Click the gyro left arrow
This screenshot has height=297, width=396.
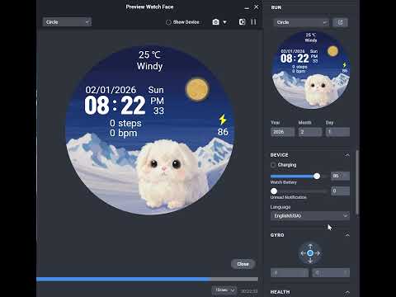click(x=303, y=253)
